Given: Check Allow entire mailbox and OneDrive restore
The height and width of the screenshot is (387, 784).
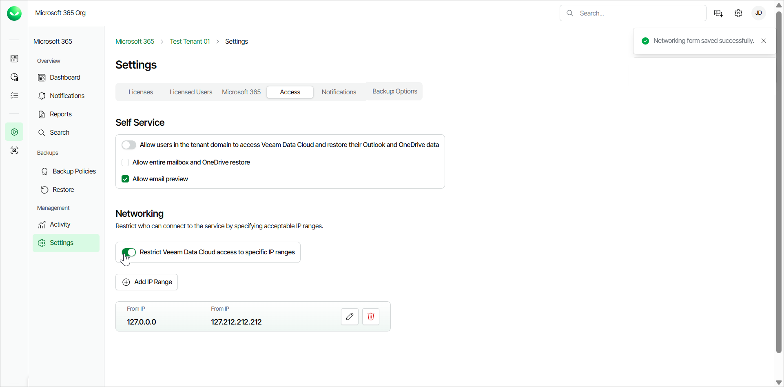Looking at the screenshot, I should 125,162.
